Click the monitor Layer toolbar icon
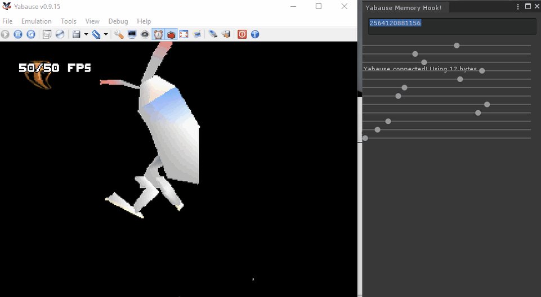Image resolution: width=541 pixels, height=297 pixels. tap(132, 34)
